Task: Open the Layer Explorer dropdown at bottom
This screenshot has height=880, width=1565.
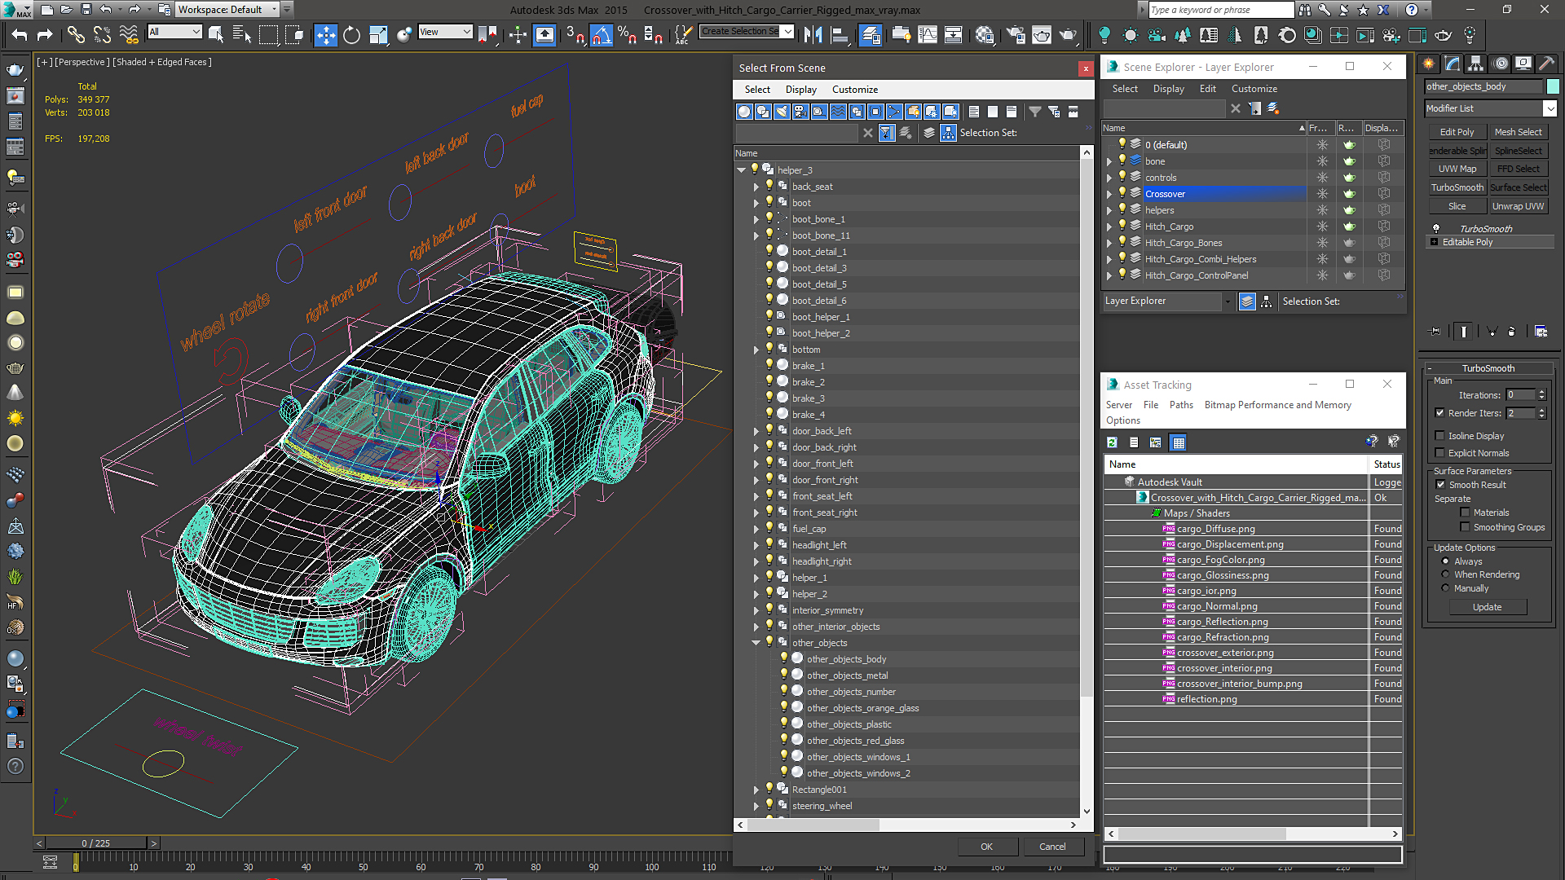Action: [1227, 301]
